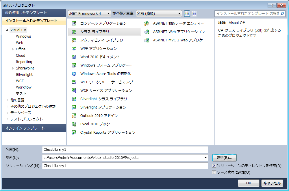Click the Silverlight アプリケーション template icon

(74, 107)
